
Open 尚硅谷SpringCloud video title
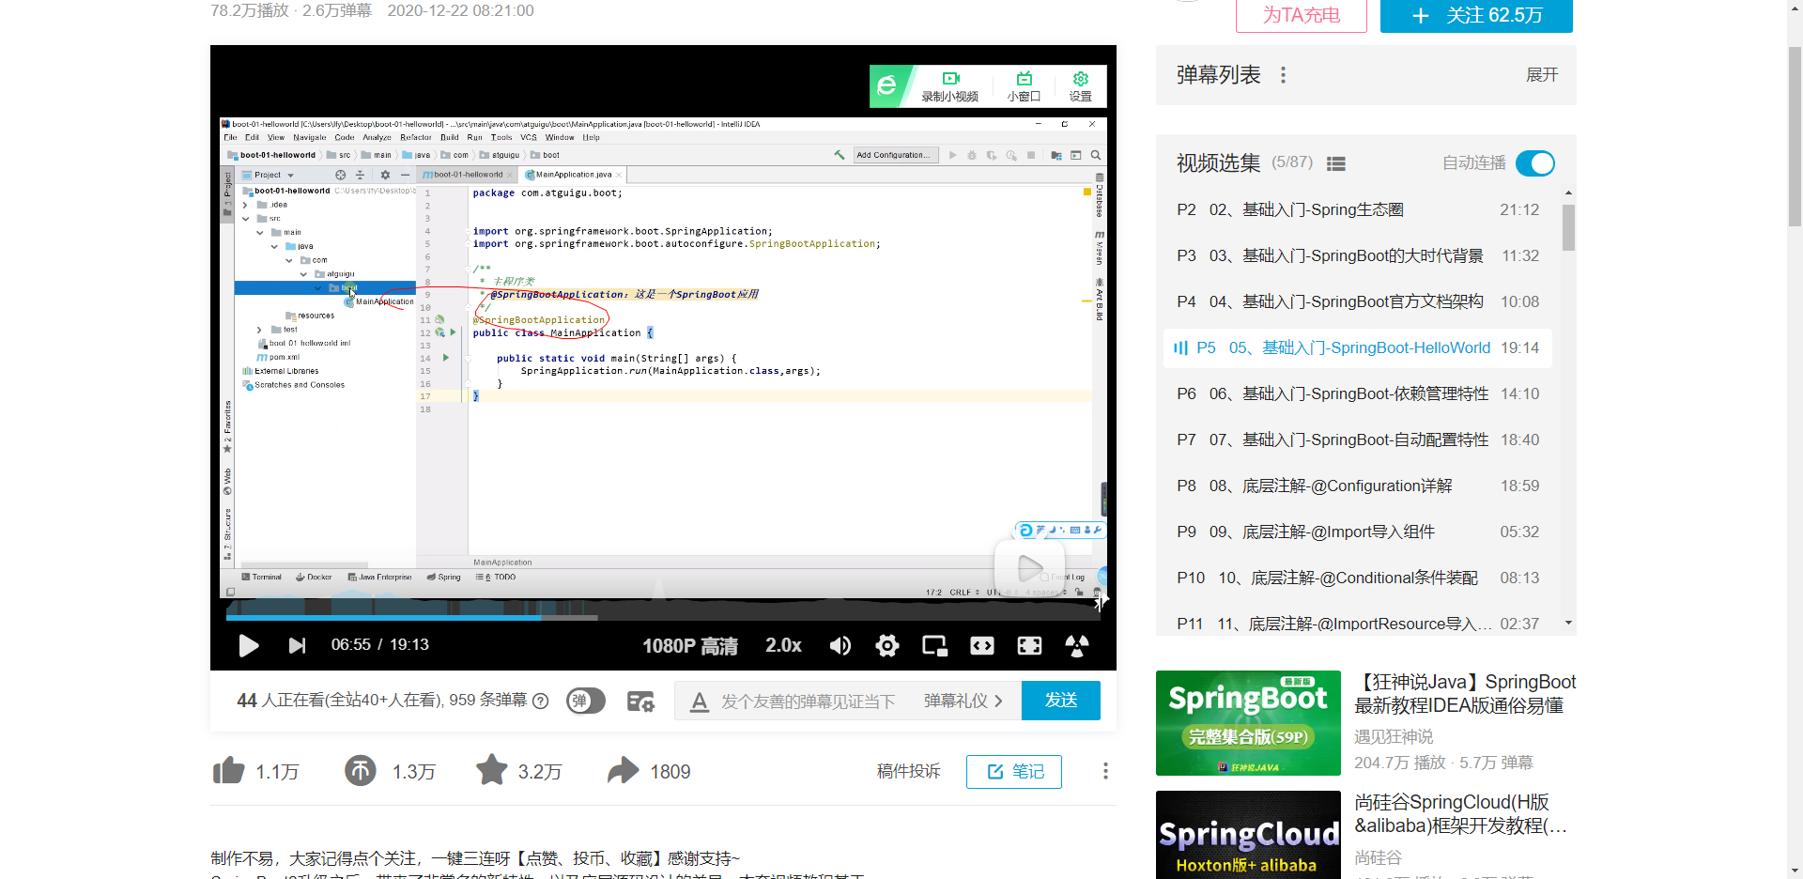pyautogui.click(x=1460, y=814)
